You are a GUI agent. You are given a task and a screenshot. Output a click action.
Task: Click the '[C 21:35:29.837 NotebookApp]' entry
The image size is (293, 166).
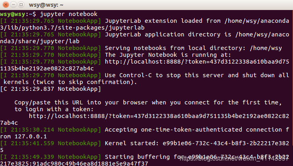tap(51, 89)
